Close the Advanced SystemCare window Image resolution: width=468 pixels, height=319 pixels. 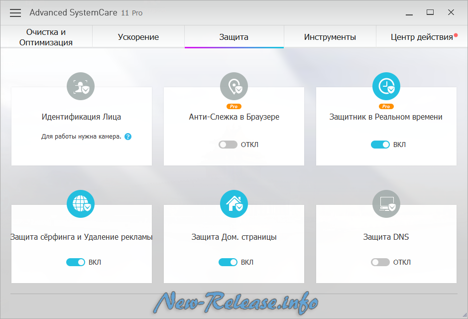coord(451,12)
